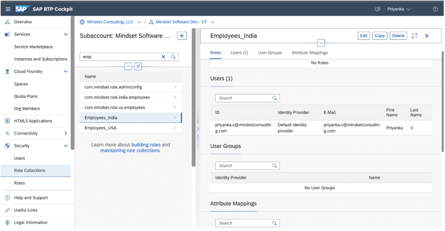Select Roles under Security in the sidebar
445x231 pixels.
click(19, 183)
